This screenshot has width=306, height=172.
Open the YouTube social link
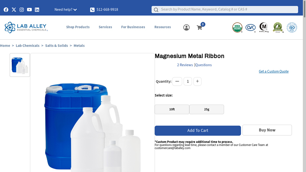[x=29, y=10]
